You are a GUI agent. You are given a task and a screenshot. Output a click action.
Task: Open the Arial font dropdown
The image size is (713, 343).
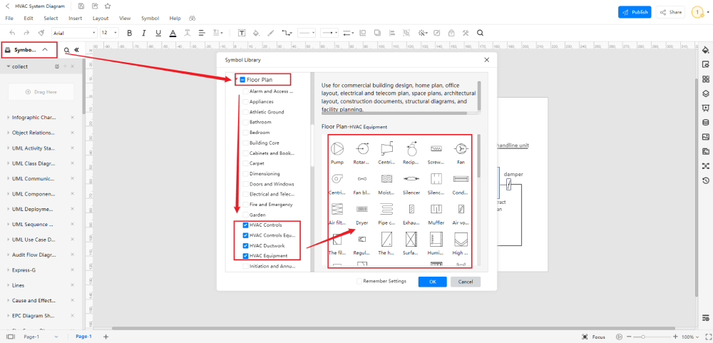point(74,33)
